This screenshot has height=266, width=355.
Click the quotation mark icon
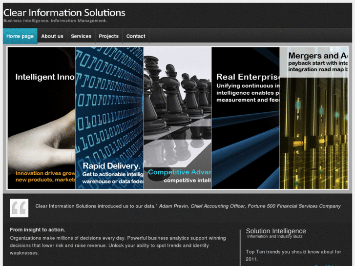click(x=19, y=208)
